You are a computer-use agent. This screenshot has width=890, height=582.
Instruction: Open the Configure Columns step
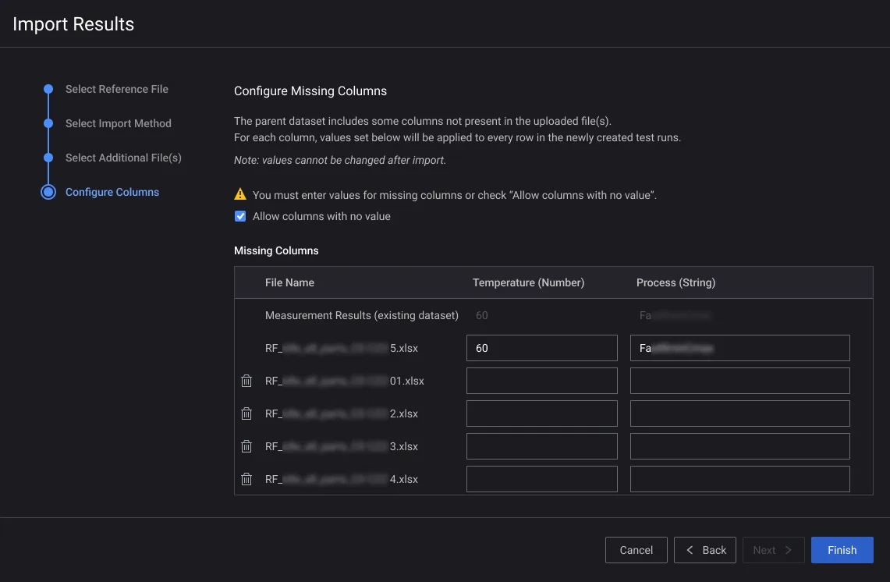point(112,192)
